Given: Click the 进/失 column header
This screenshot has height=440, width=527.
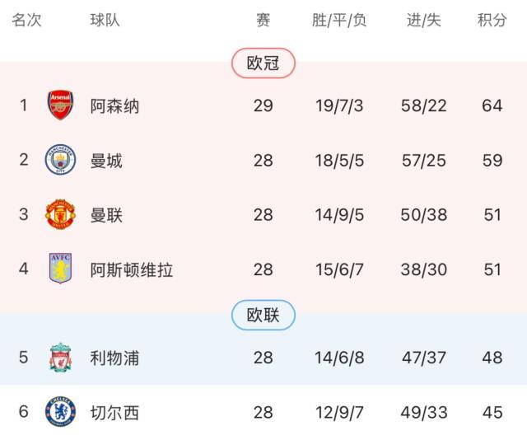Looking at the screenshot, I should 424,20.
